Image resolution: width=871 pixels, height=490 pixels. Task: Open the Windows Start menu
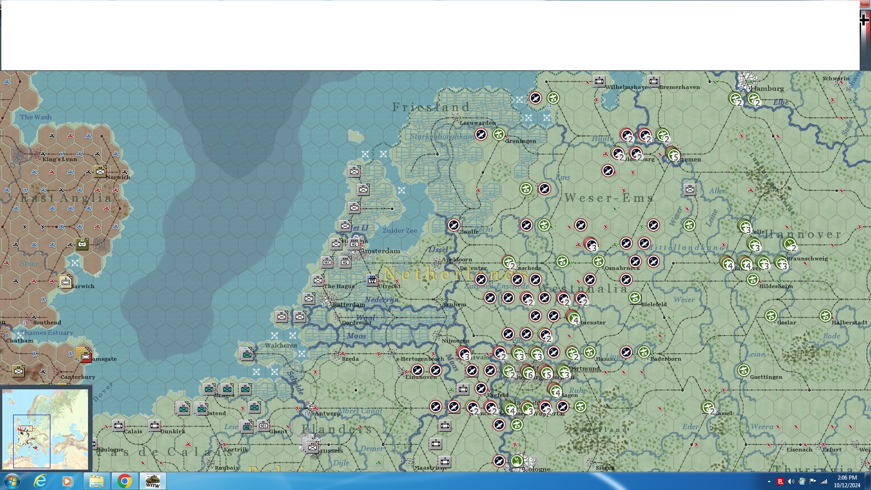12,481
